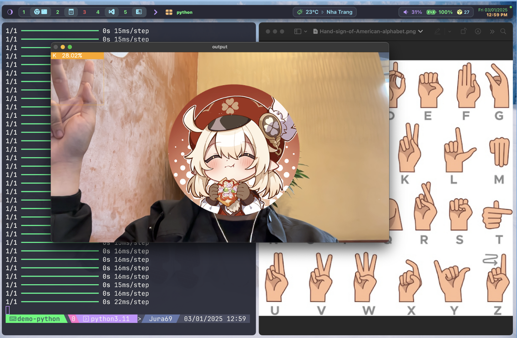The height and width of the screenshot is (338, 517).
Task: Focus the terminal window icon beside Chrome
Action: [x=44, y=12]
